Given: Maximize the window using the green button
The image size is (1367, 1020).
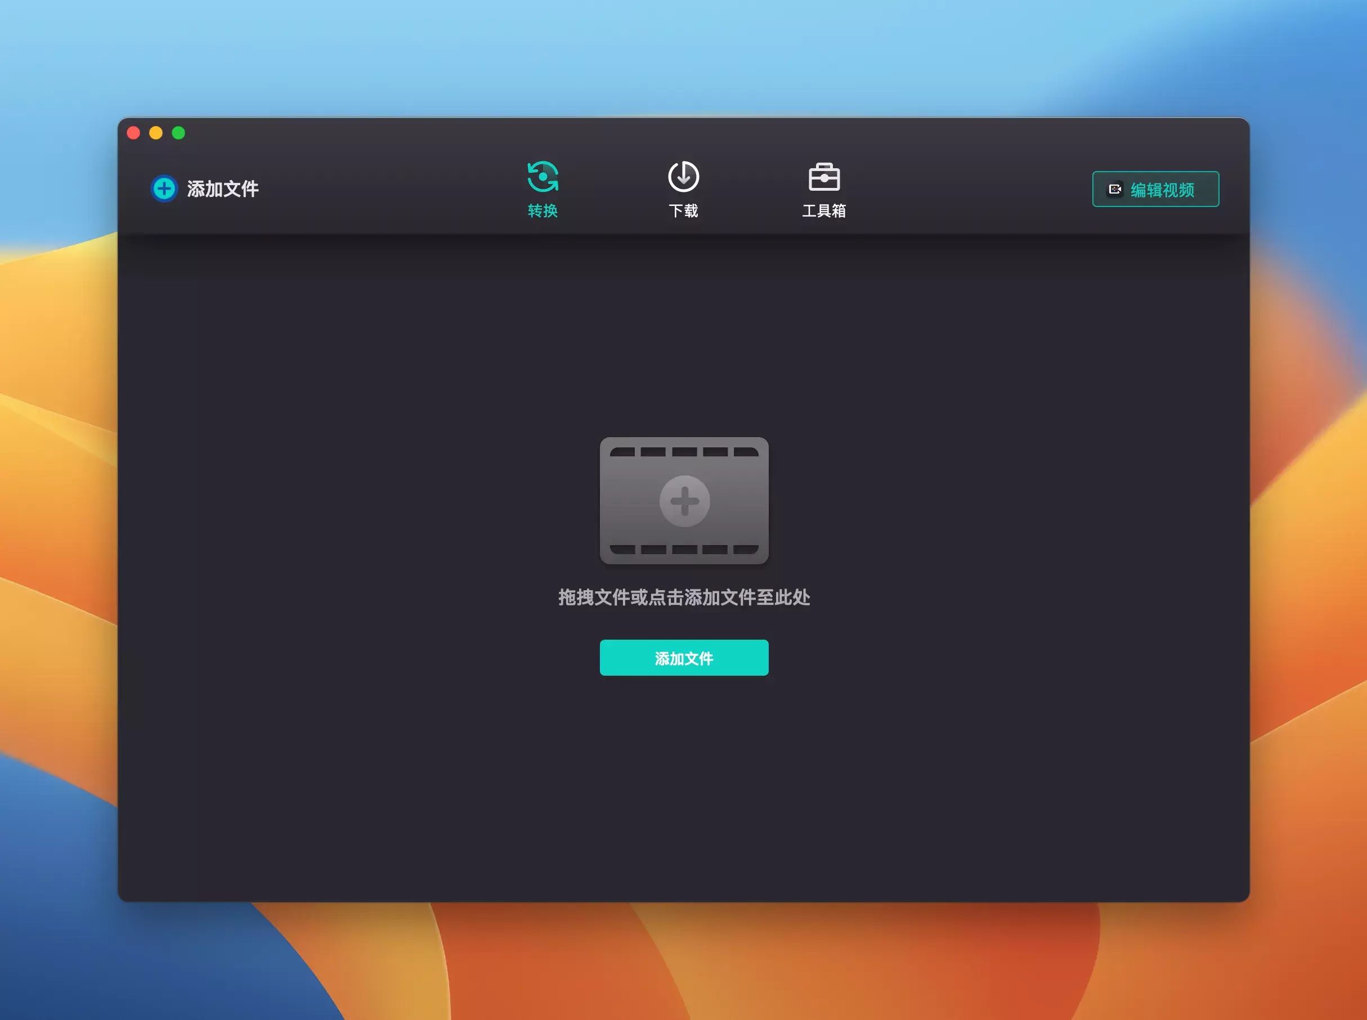Looking at the screenshot, I should pos(178,133).
